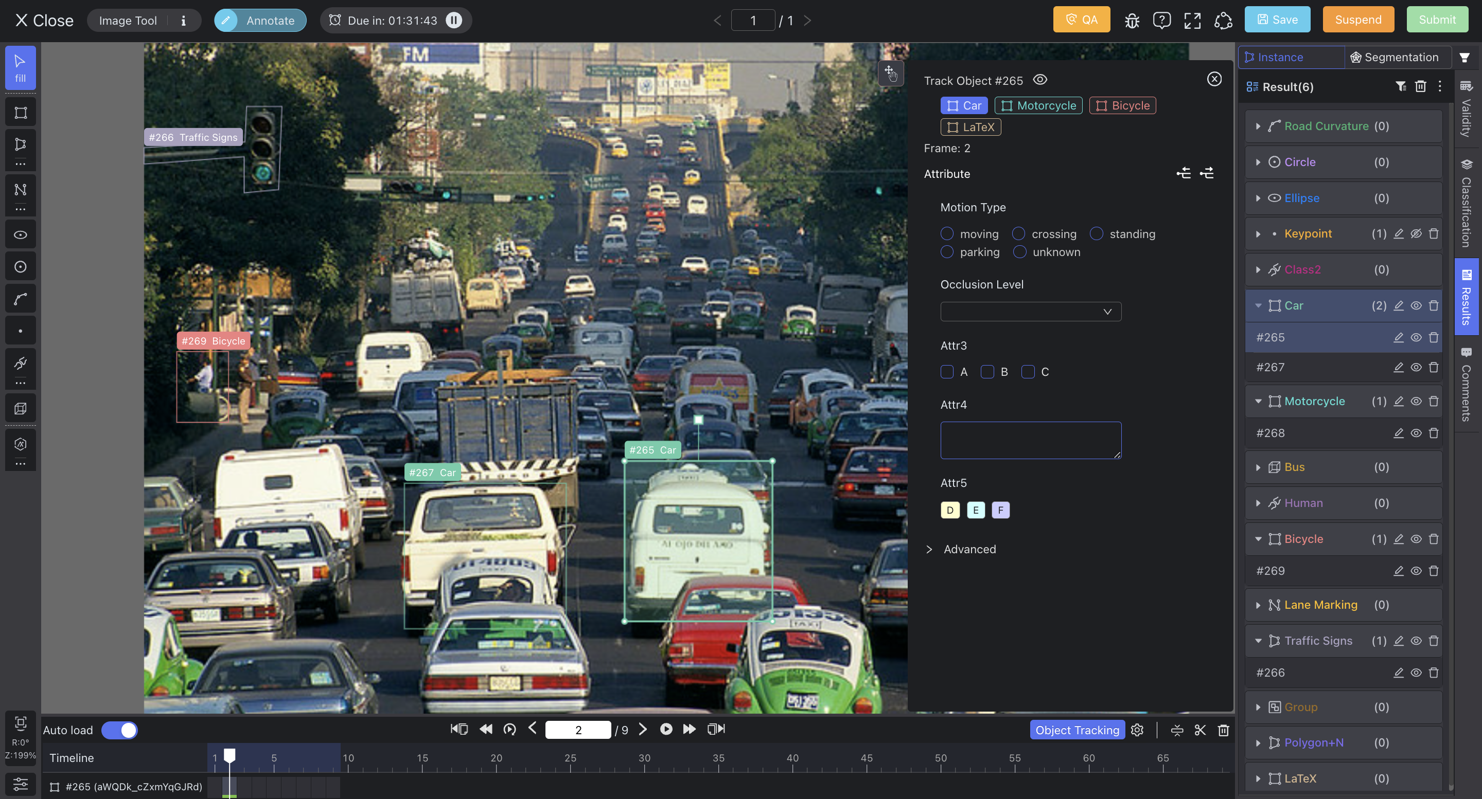Select the bounding box tool

20,112
